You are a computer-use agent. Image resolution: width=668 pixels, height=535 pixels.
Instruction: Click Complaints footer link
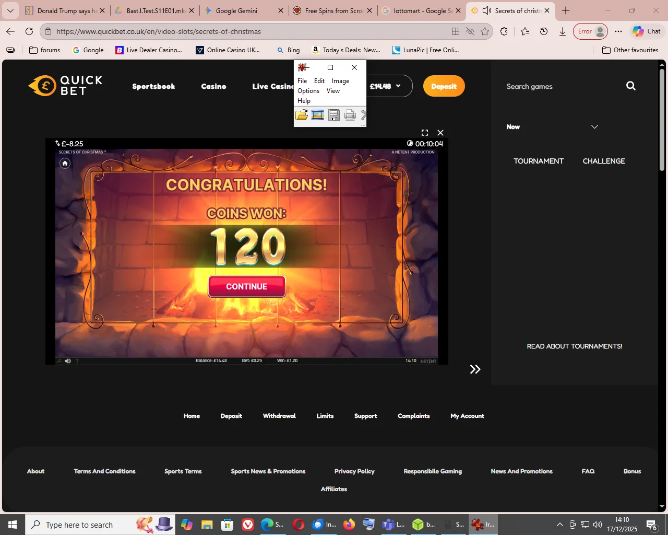click(x=414, y=416)
